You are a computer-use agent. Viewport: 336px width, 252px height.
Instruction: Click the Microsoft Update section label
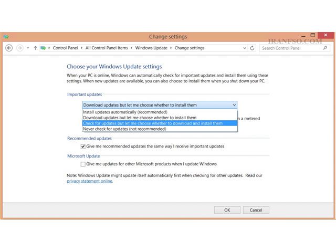(x=83, y=156)
